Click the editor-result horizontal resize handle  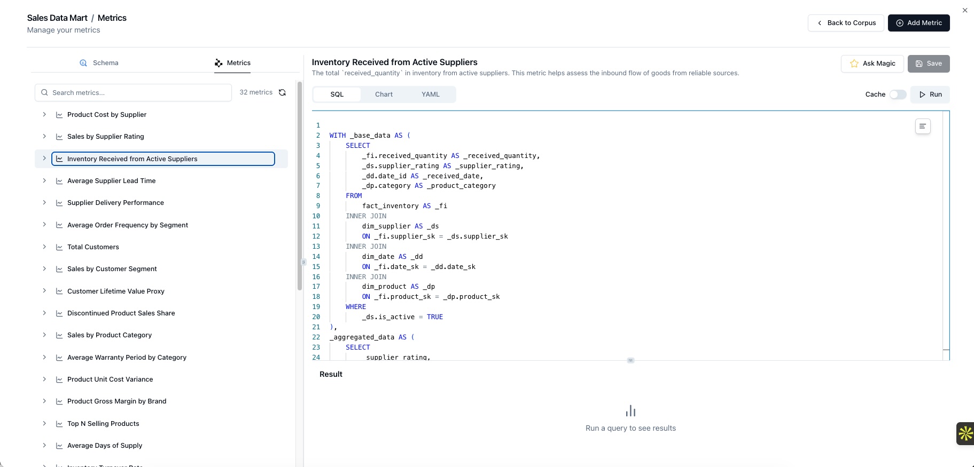630,360
